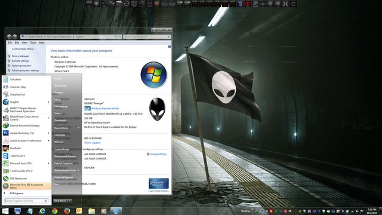
Task: Launch Snagit 8 from Start menu
Action: point(26,102)
